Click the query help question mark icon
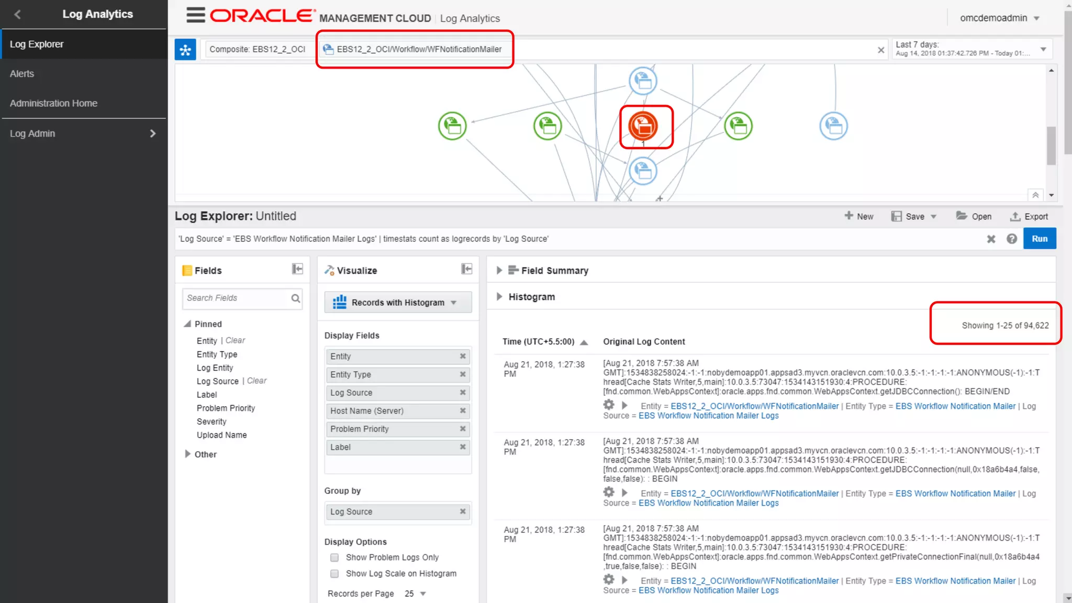Viewport: 1072px width, 603px height. tap(1012, 239)
